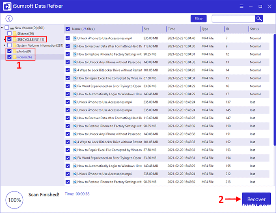276x213 pixels.
Task: Open the hamburger menu icon in title bar
Action: (241, 6)
